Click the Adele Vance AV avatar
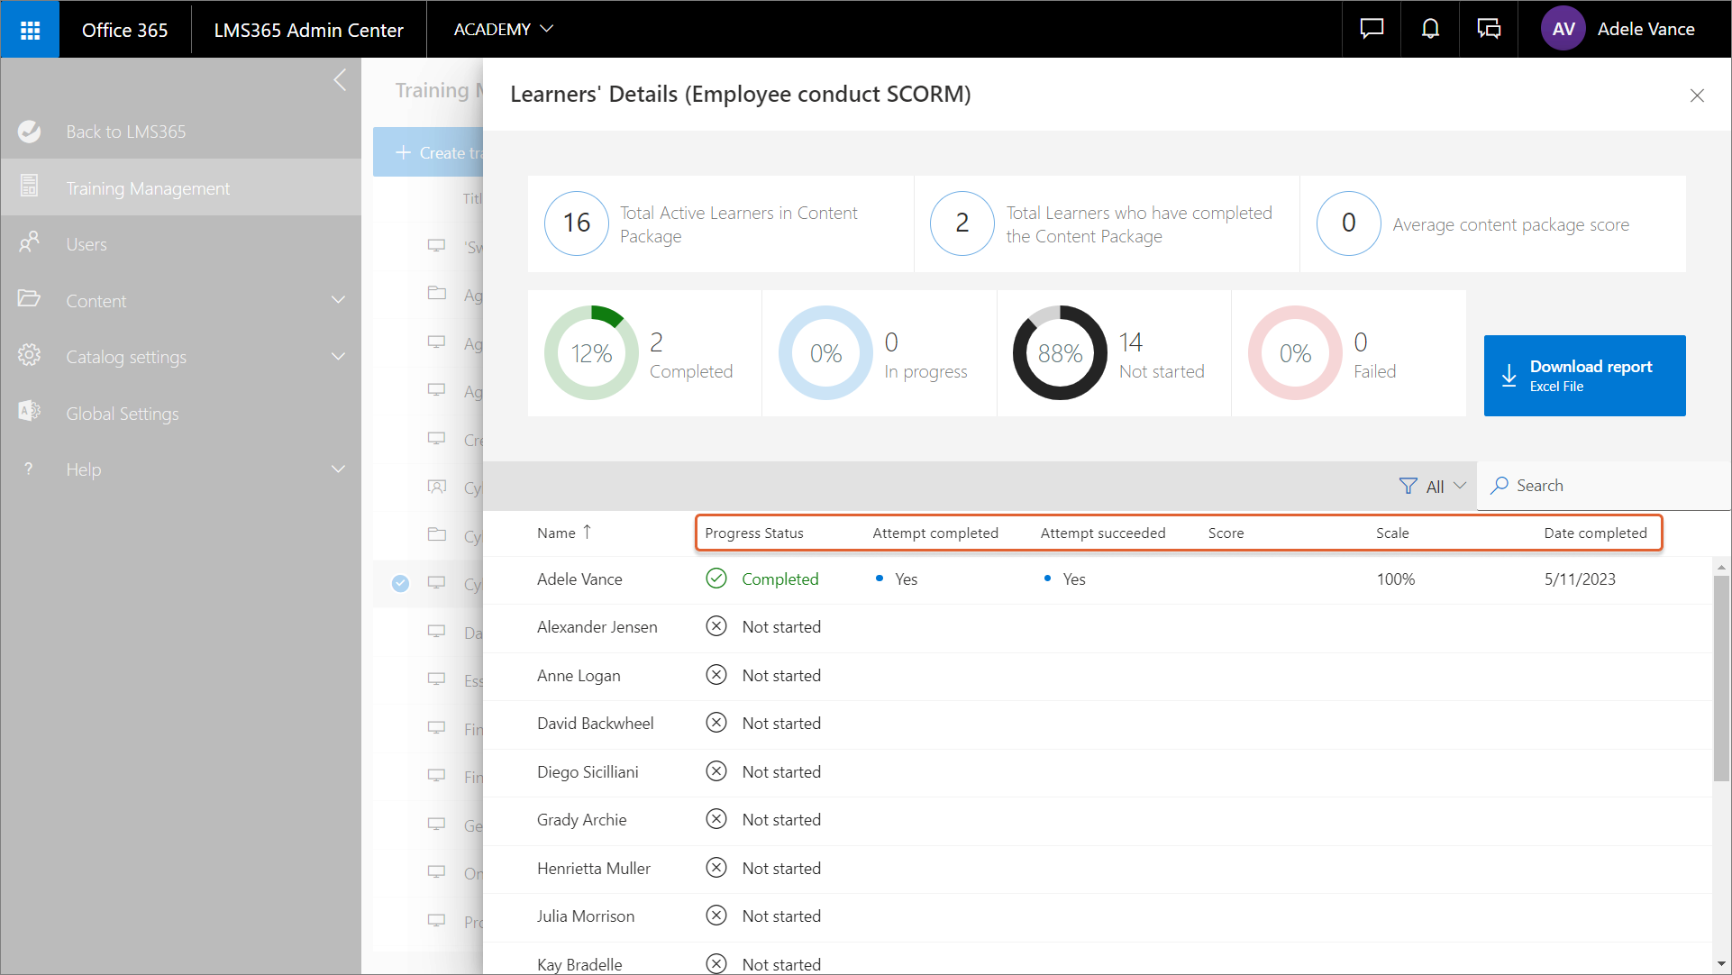The image size is (1732, 975). point(1563,29)
